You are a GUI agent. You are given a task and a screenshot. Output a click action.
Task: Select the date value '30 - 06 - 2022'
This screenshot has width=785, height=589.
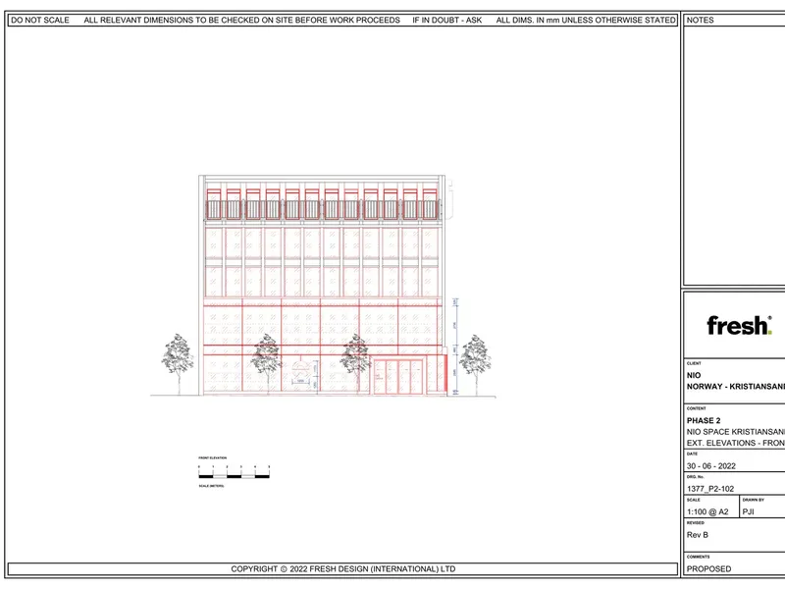[x=710, y=466]
